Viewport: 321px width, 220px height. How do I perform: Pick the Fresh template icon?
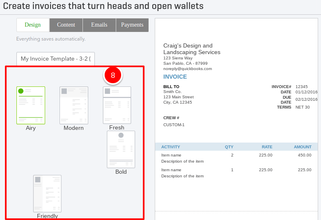click(x=117, y=105)
